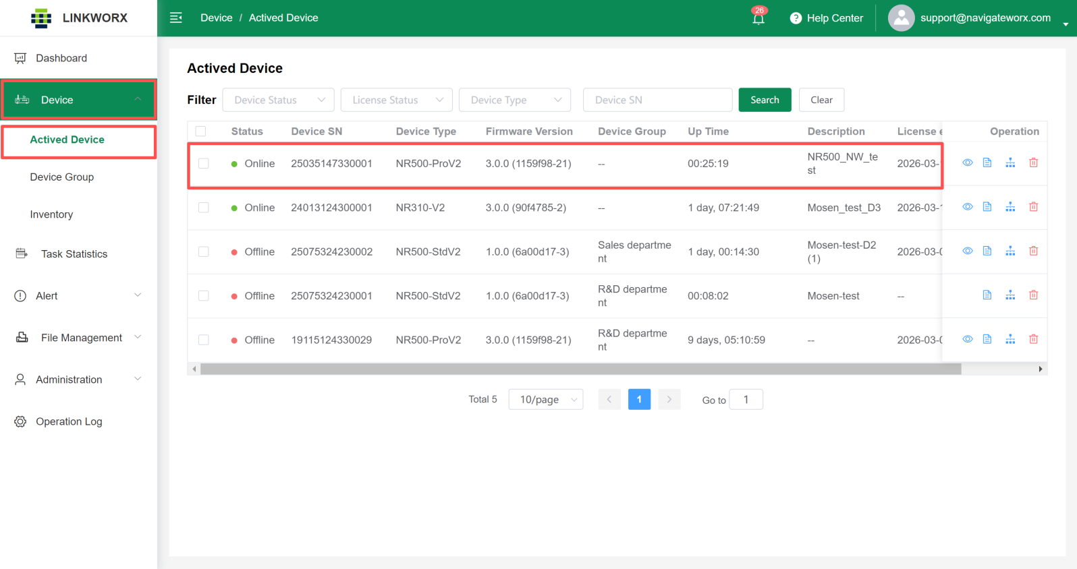Open the License Status dropdown

pos(396,100)
